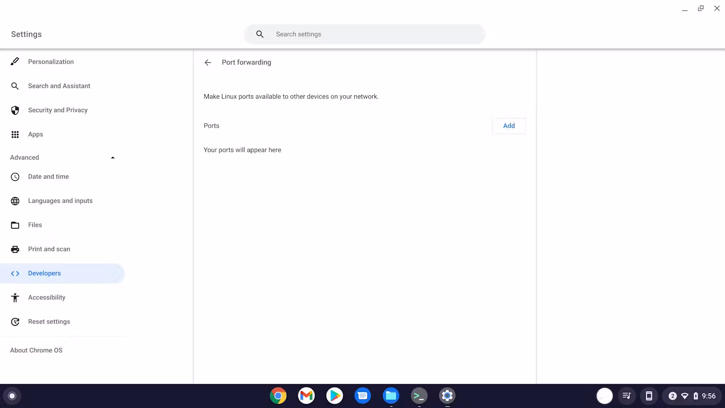The height and width of the screenshot is (408, 725).
Task: Click the Accessibility person icon
Action: (x=14, y=297)
